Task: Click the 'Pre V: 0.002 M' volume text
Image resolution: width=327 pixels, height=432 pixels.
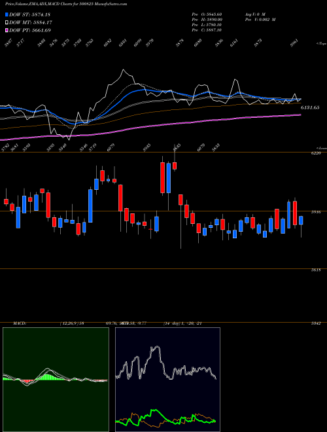Action: point(260,20)
